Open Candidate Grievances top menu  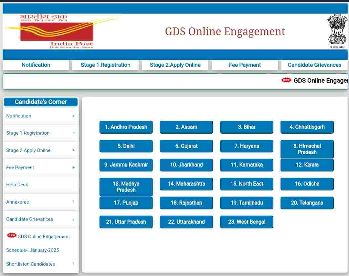[x=314, y=65]
